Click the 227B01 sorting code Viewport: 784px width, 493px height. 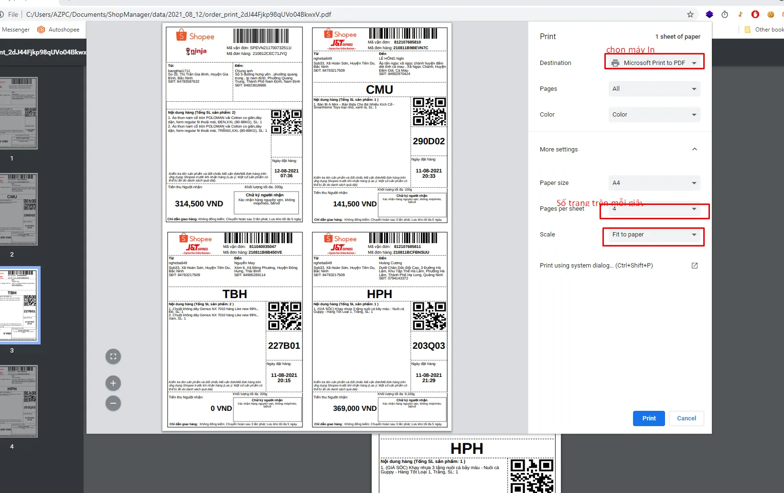pos(284,346)
